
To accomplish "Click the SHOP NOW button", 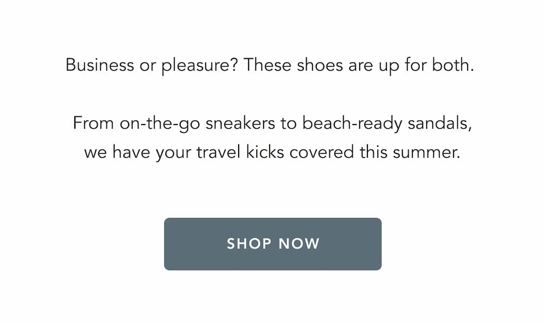I will (x=273, y=244).
